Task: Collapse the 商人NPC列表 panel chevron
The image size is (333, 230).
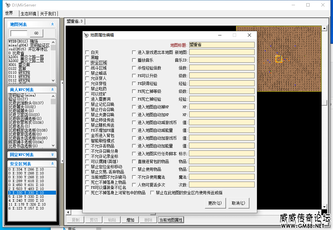Action: pyautogui.click(x=52, y=90)
